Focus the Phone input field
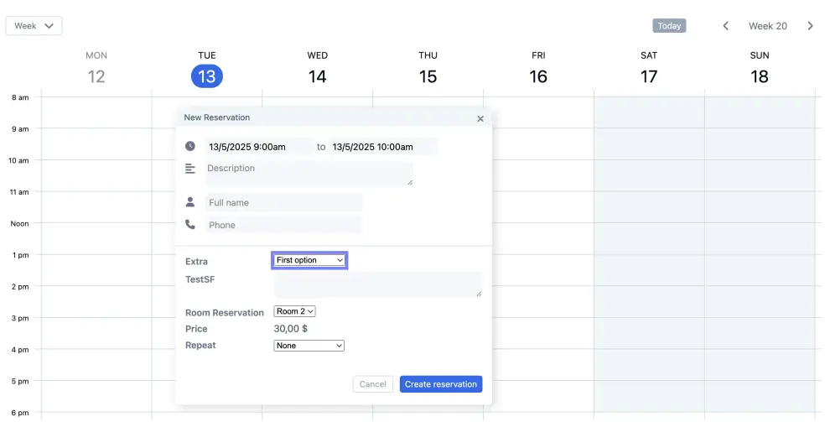This screenshot has height=422, width=825. (x=283, y=225)
